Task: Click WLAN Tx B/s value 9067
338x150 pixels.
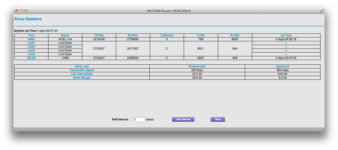Action: click(201, 58)
